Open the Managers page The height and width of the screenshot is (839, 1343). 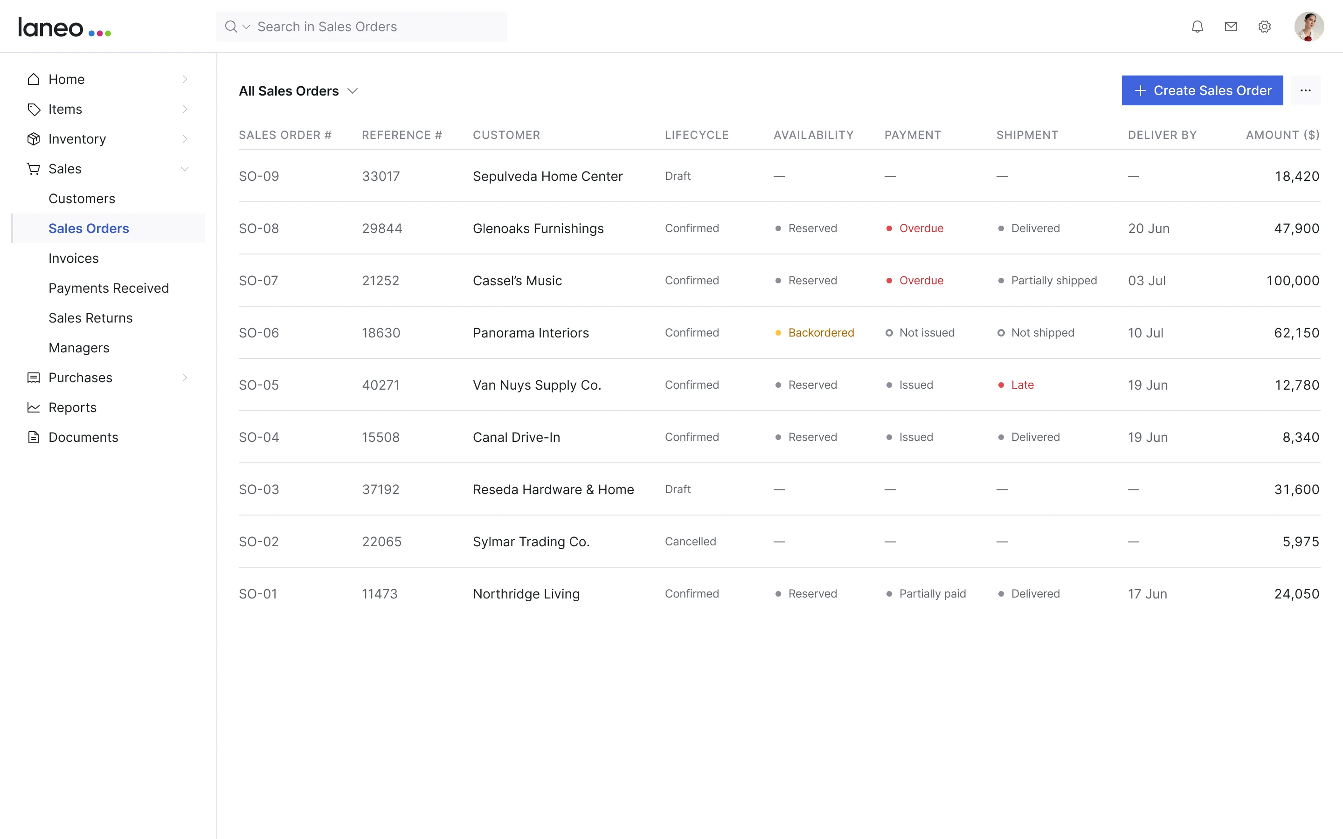79,348
